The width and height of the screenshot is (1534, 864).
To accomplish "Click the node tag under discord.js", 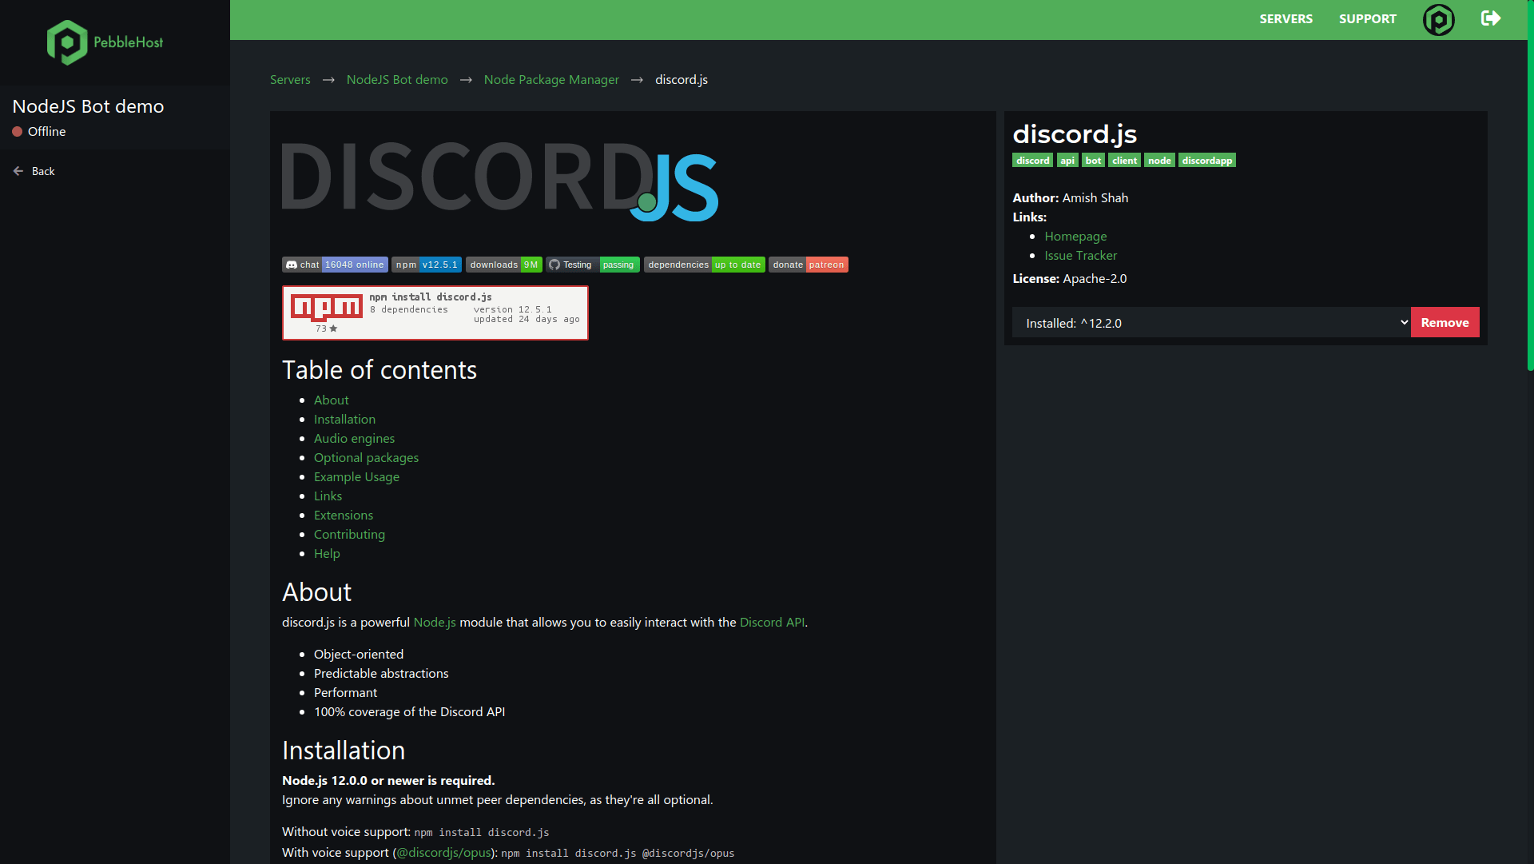I will coord(1159,160).
